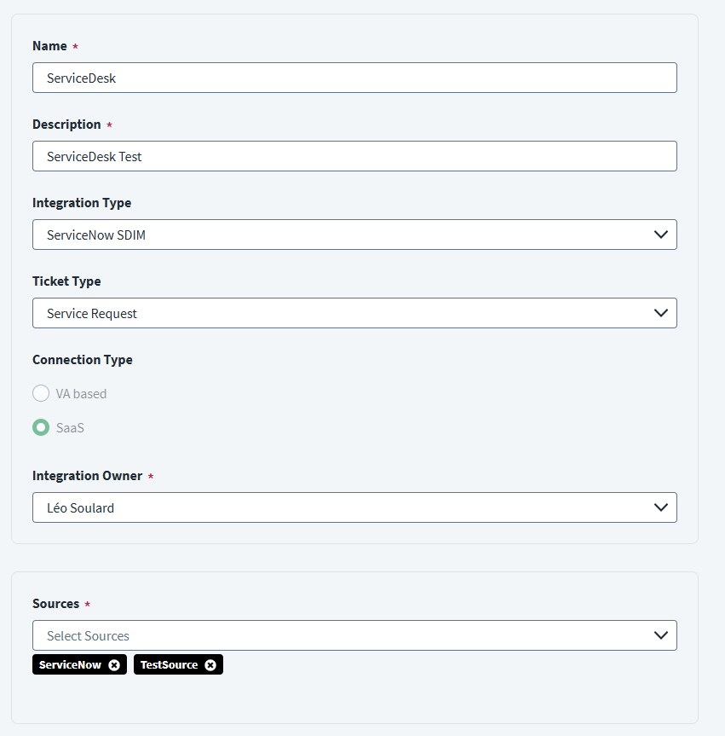Select the SaaS radio button
This screenshot has width=725, height=736.
coord(41,427)
